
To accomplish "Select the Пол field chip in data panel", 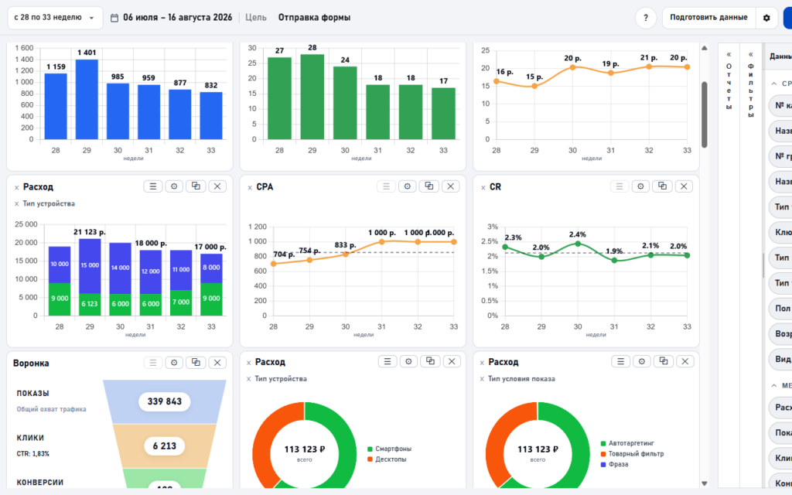I will pos(781,309).
